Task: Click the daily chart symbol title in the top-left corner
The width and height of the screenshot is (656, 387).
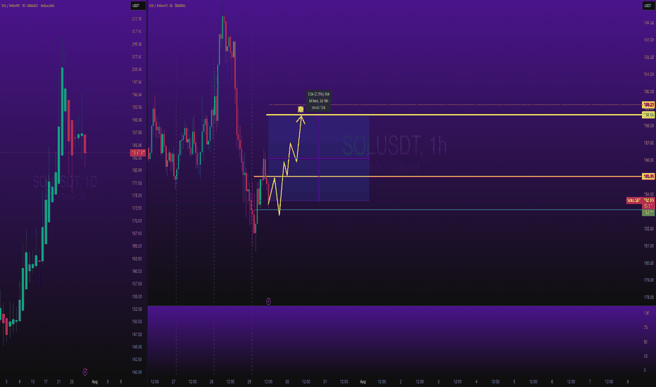Action: coord(27,6)
